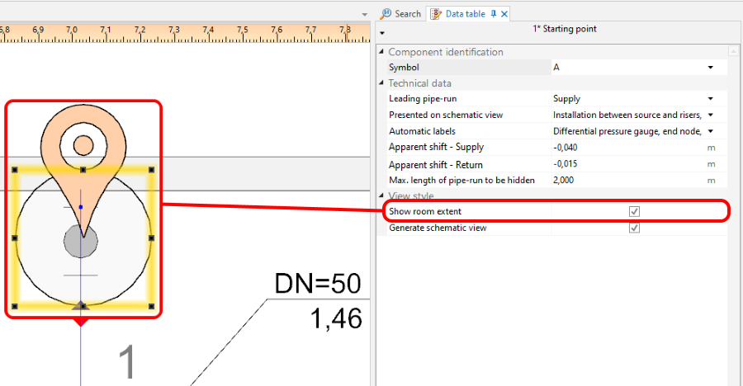Edit the Apparent shift - Supply value
The height and width of the screenshot is (386, 743).
tap(626, 148)
